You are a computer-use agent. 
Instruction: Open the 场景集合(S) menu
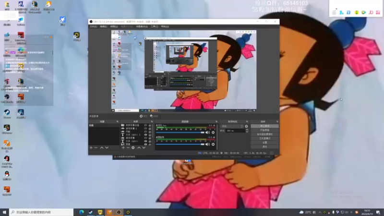[142, 26]
